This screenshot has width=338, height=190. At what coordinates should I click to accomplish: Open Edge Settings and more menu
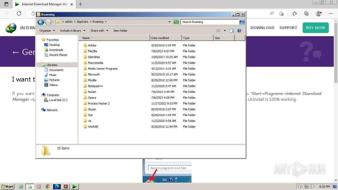(331, 13)
